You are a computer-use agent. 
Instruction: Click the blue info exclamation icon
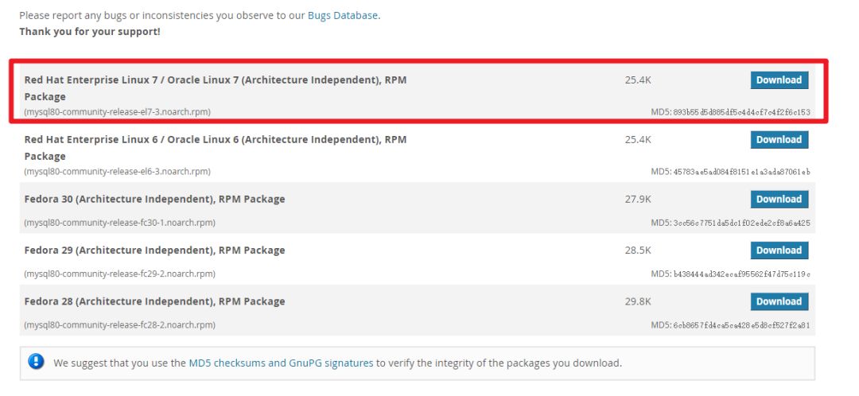[x=36, y=362]
